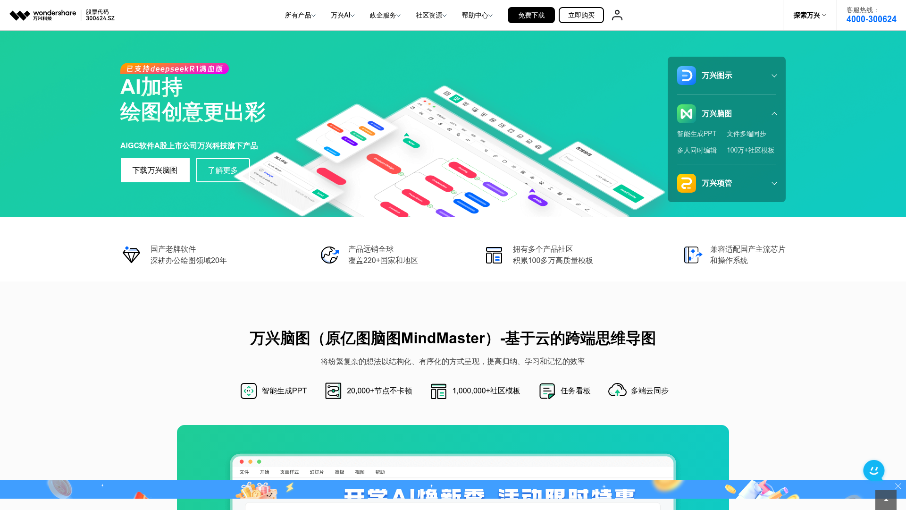Click the back-to-top arrow button

pos(886,500)
